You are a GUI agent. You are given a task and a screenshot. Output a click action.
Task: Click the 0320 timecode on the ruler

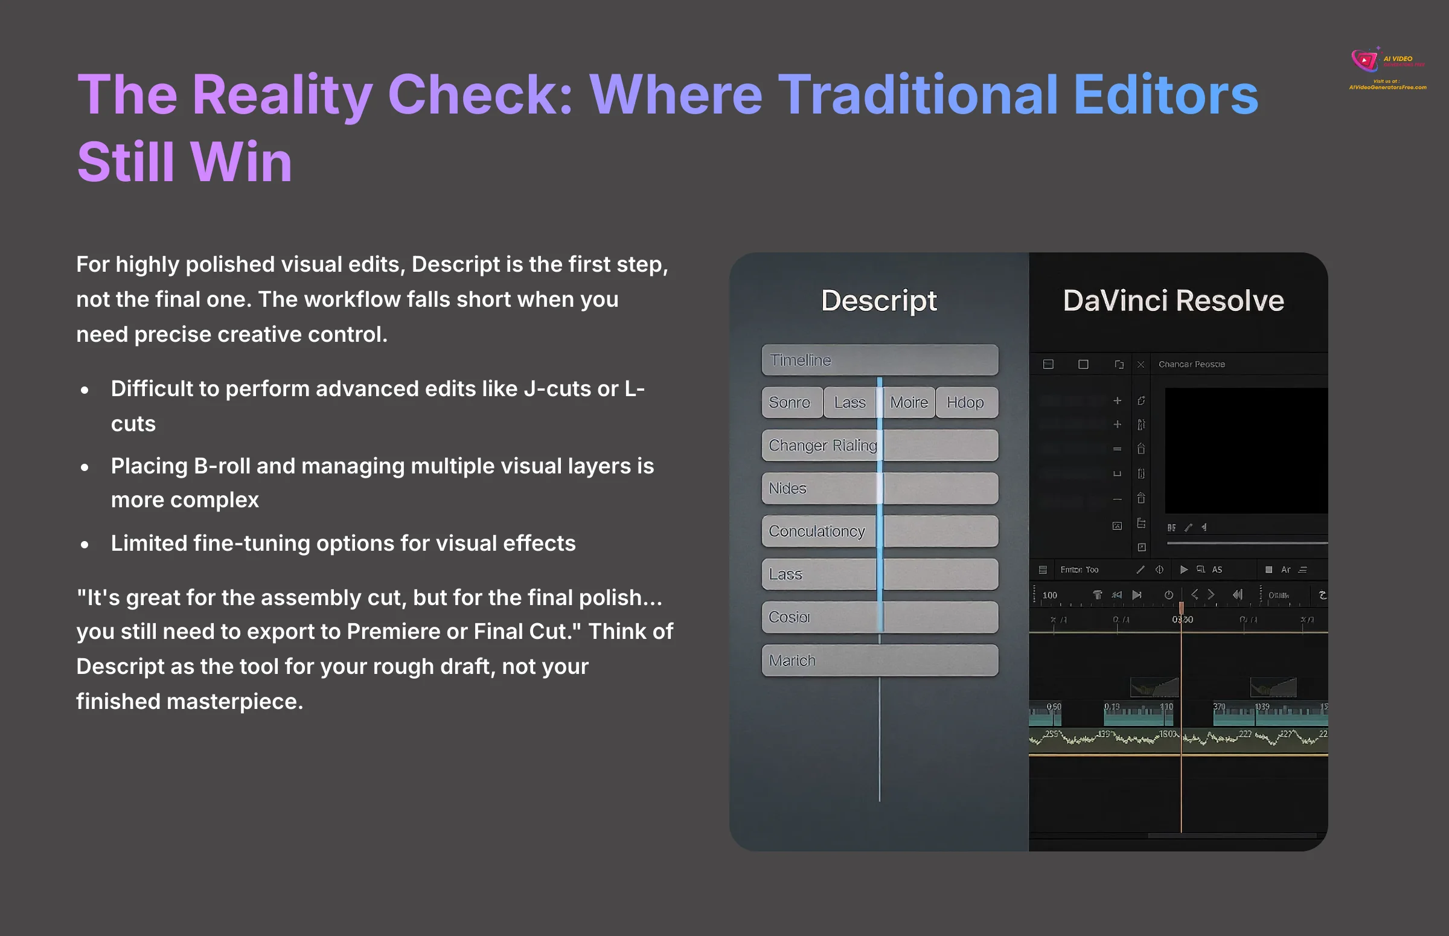pos(1182,620)
